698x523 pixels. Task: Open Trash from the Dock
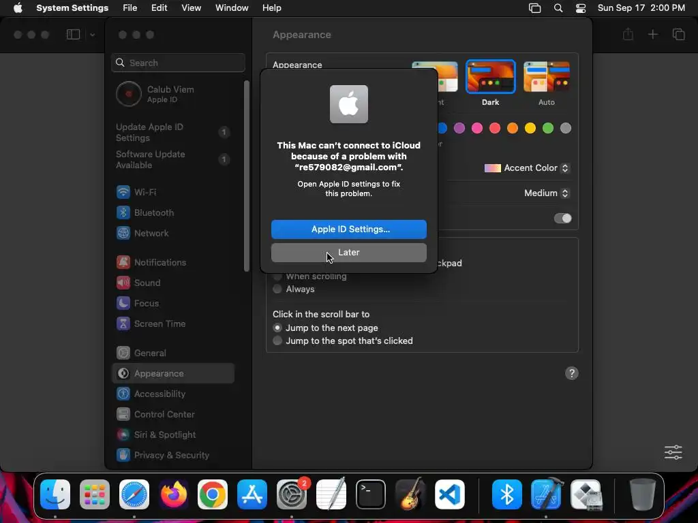[642, 494]
